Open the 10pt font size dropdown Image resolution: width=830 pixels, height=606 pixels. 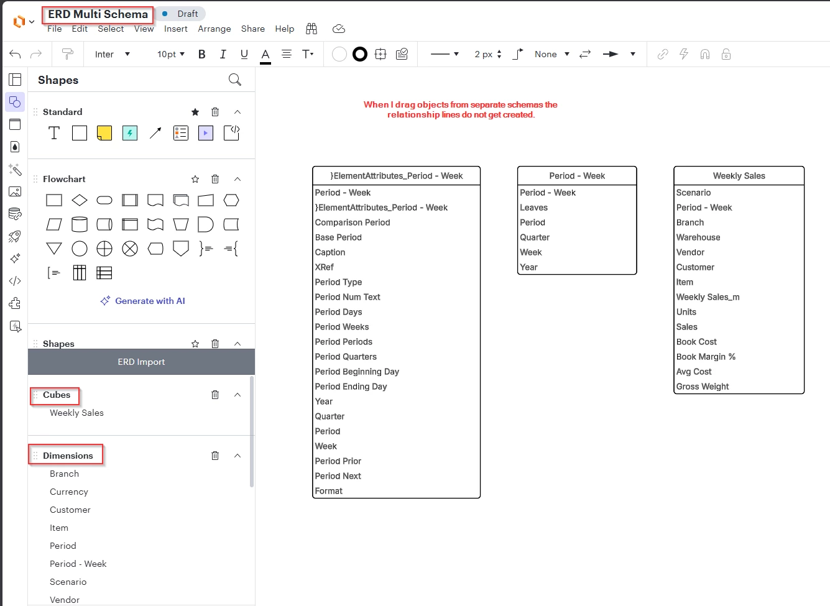click(171, 54)
